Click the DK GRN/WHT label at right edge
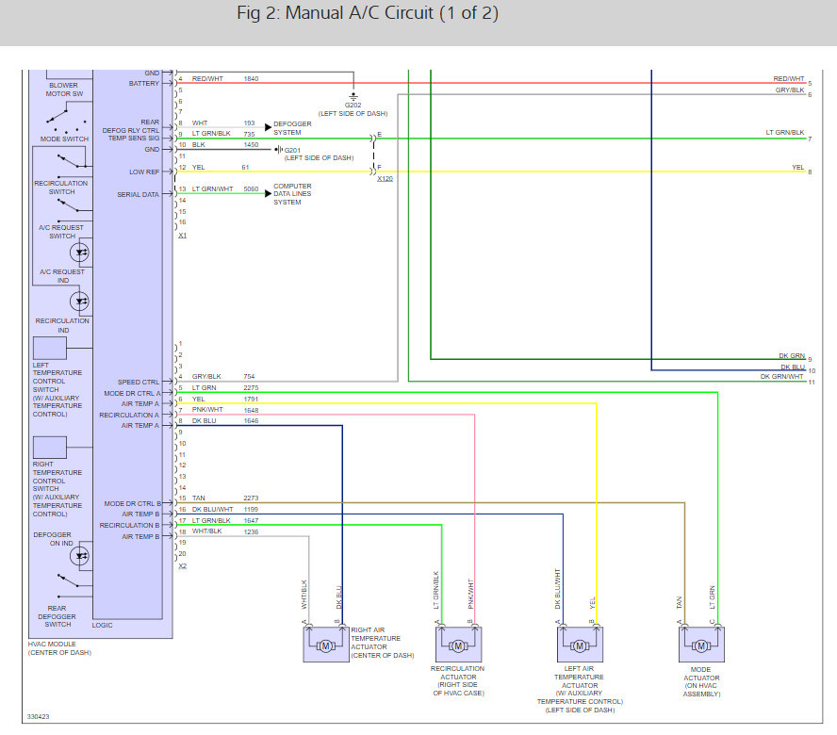 (781, 376)
